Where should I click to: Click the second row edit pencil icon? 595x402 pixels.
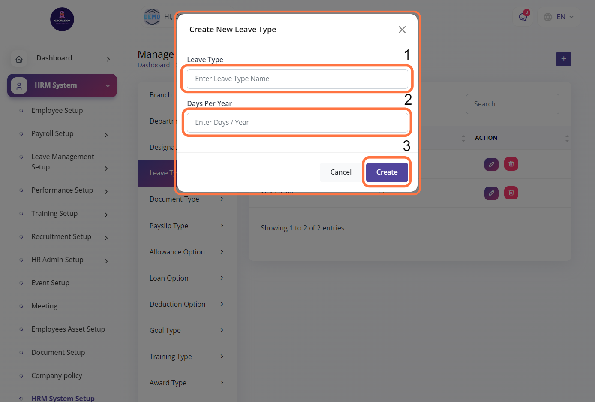491,193
